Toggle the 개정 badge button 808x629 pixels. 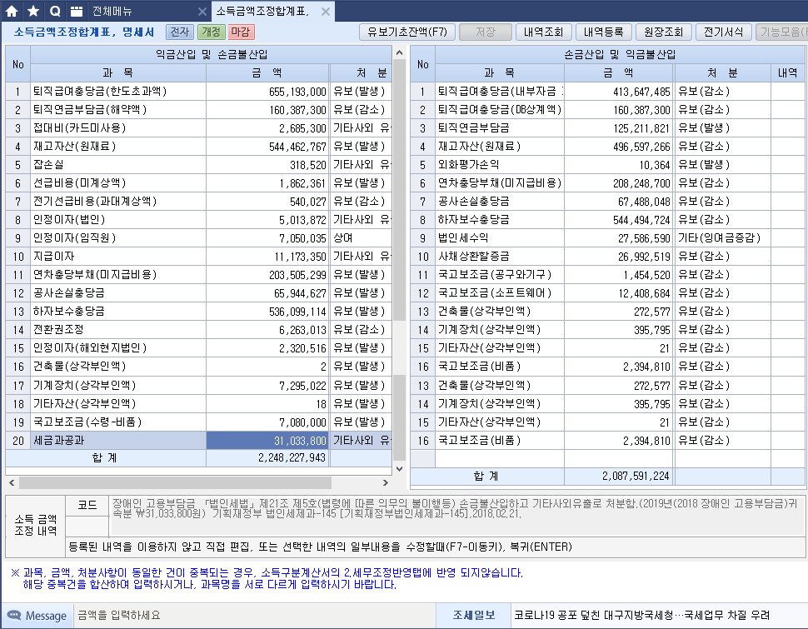click(211, 32)
